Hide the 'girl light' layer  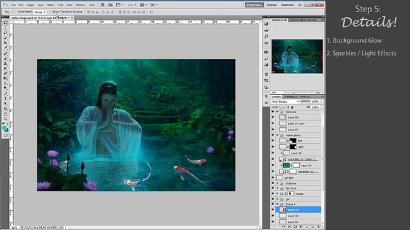[273, 178]
